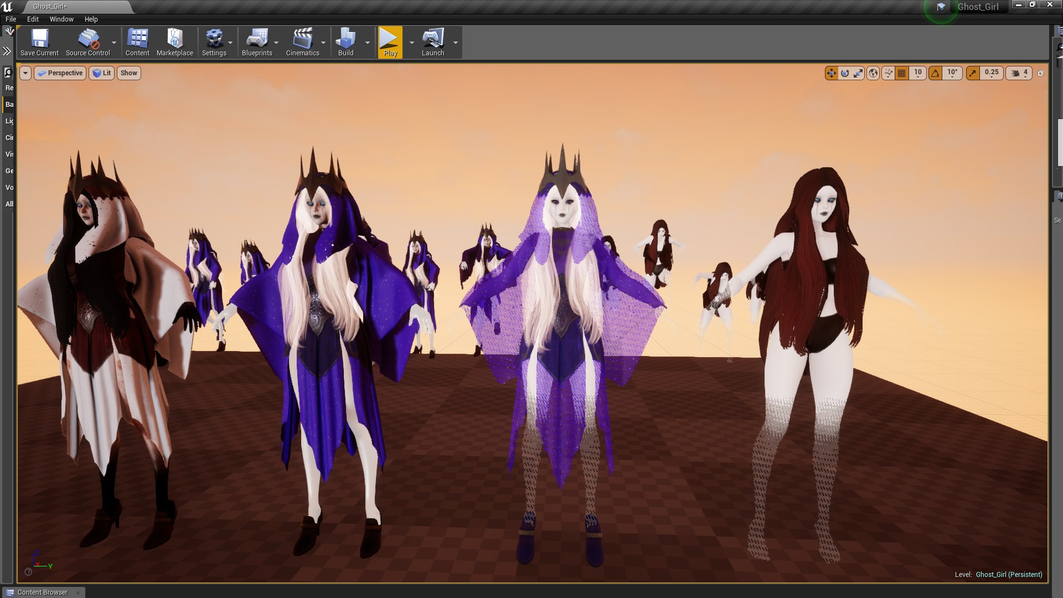This screenshot has width=1063, height=598.
Task: Open the Lit view mode dropdown
Action: click(x=101, y=73)
